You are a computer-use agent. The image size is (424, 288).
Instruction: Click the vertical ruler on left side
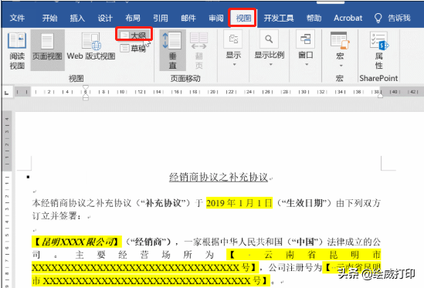pos(7,198)
